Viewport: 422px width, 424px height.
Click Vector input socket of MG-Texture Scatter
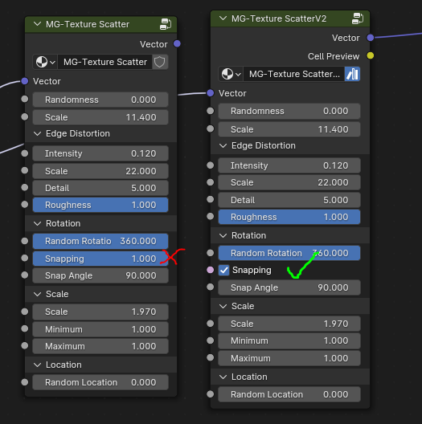pyautogui.click(x=25, y=81)
